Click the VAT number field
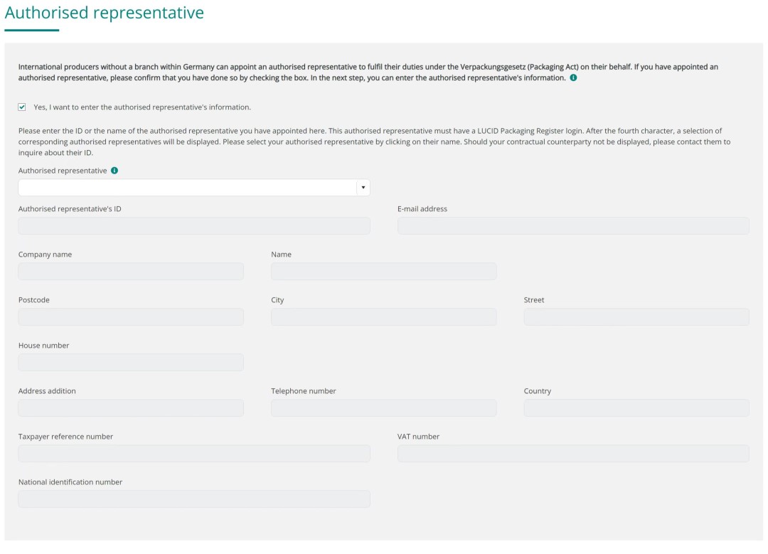Image resolution: width=768 pixels, height=554 pixels. click(573, 454)
